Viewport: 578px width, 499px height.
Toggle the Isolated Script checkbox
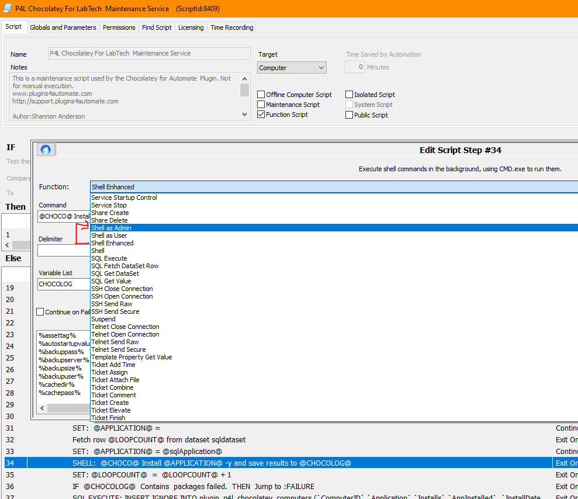tap(349, 95)
